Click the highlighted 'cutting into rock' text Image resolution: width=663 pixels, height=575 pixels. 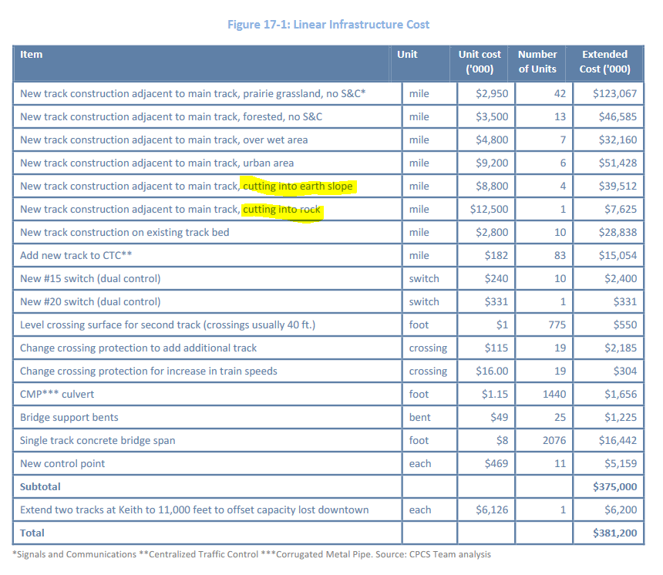pos(281,209)
